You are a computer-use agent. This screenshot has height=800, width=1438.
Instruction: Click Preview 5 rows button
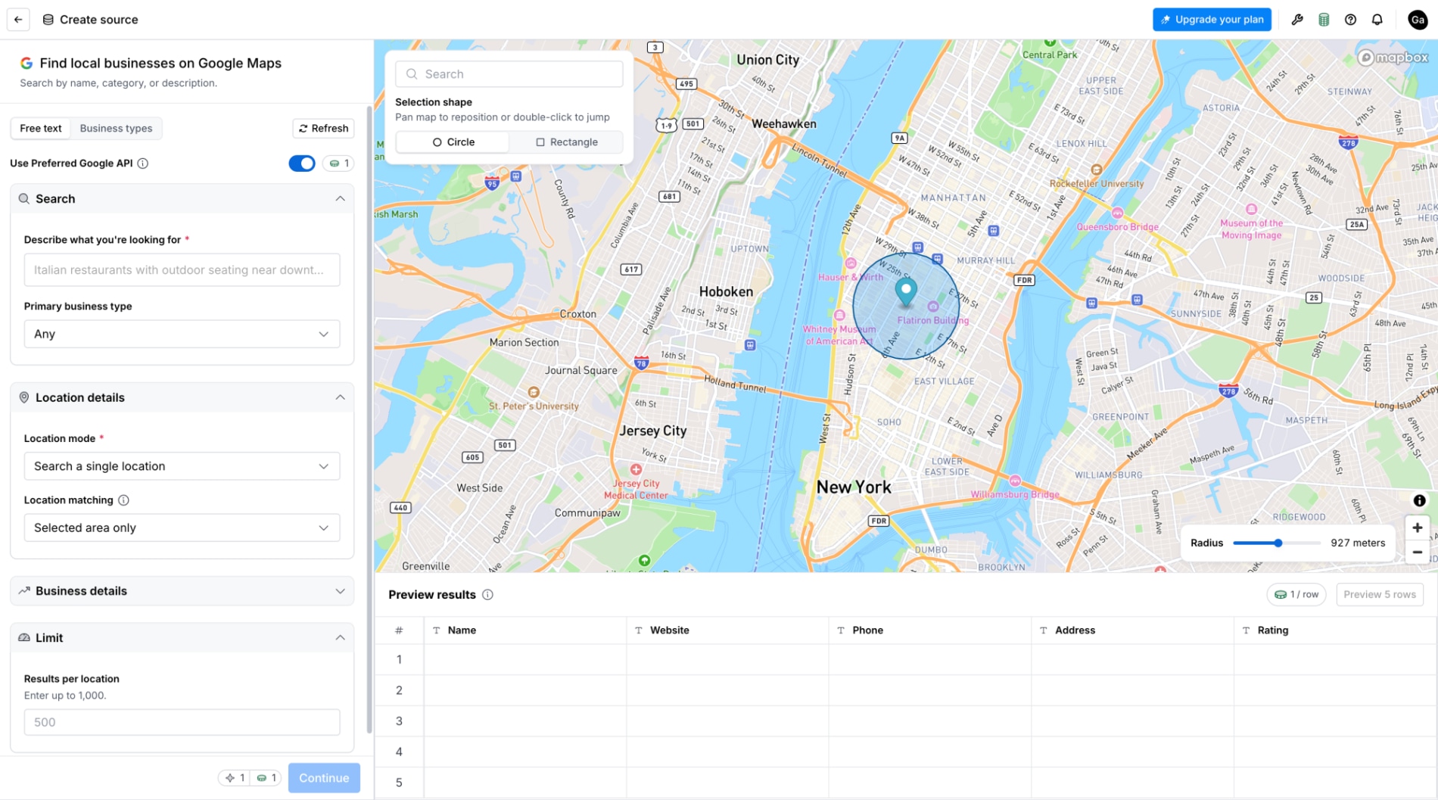pyautogui.click(x=1379, y=595)
